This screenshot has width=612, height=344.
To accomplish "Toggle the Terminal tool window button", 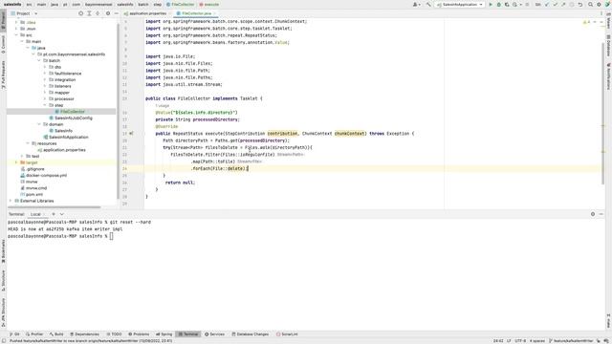I will tap(188, 334).
